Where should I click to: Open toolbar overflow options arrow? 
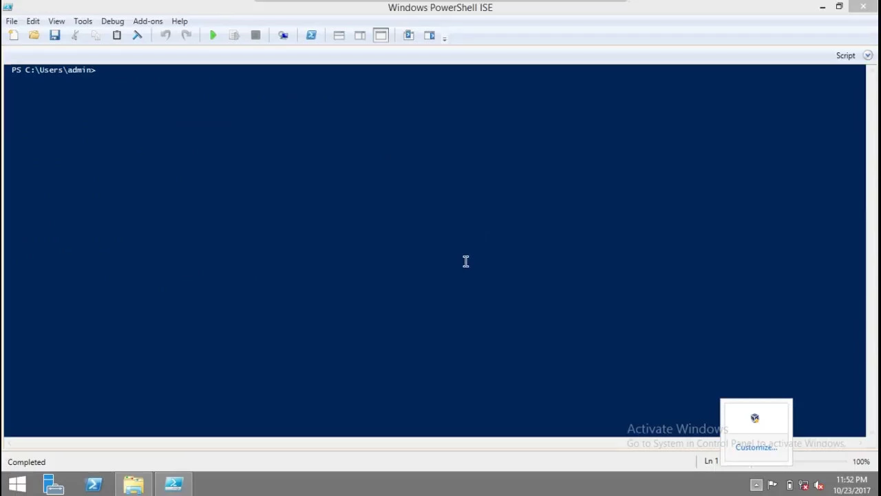(x=445, y=39)
